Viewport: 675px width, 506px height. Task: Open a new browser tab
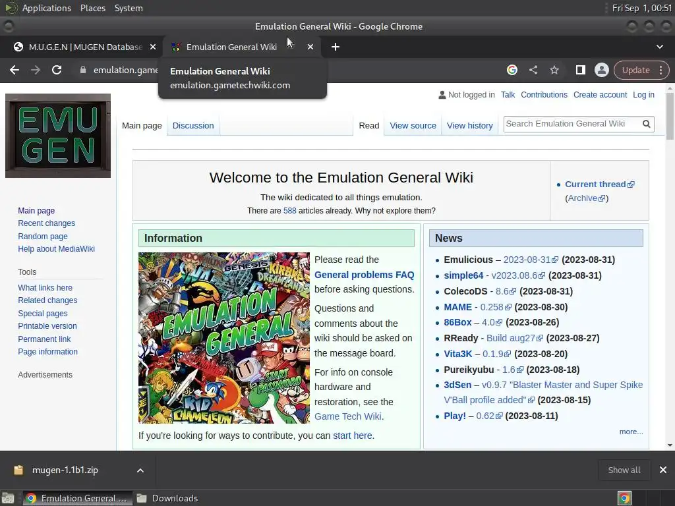(x=336, y=47)
